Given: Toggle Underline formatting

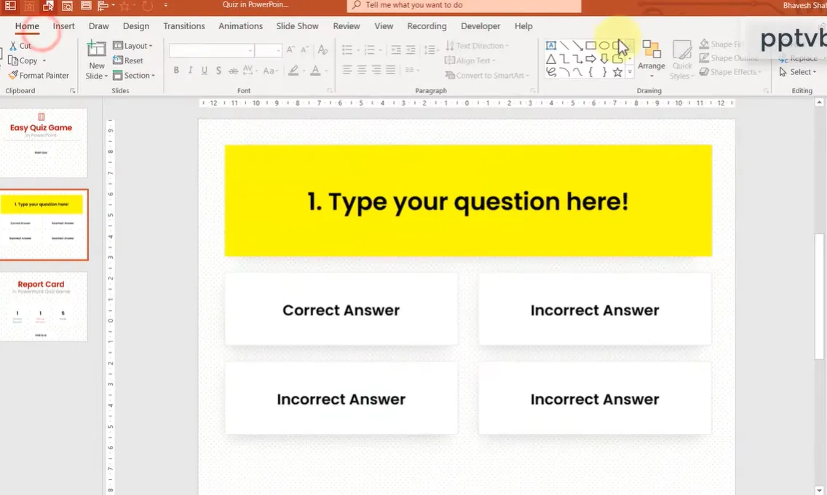Looking at the screenshot, I should 204,71.
